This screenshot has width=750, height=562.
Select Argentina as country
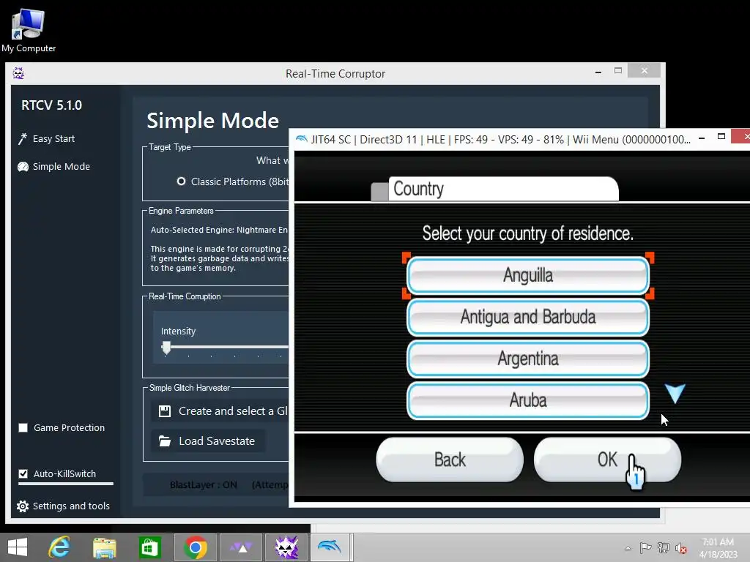click(527, 359)
